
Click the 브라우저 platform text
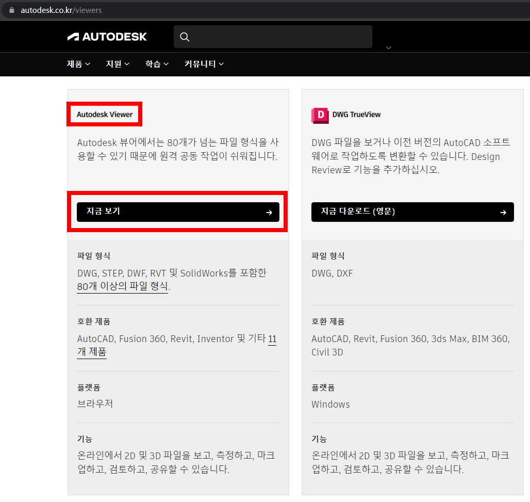[x=95, y=403]
